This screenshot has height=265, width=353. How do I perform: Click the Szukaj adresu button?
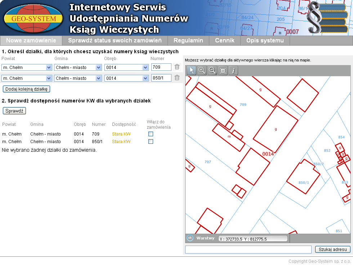333,249
